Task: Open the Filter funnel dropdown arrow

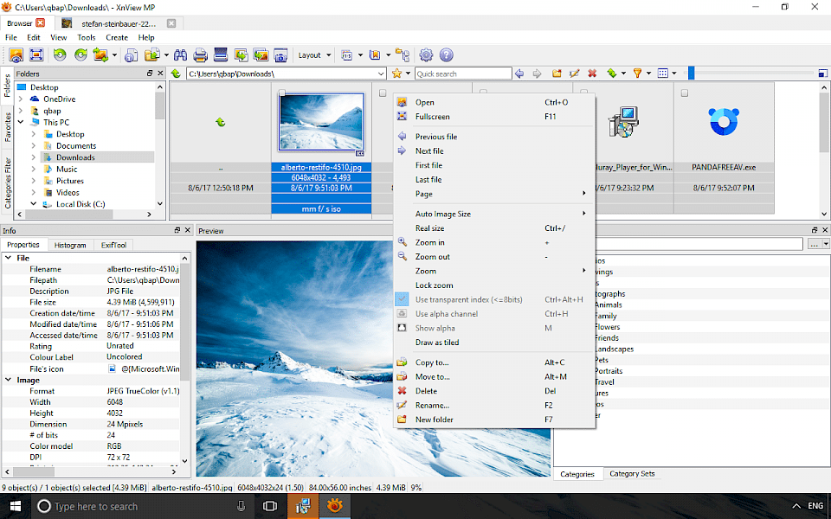Action: pos(648,74)
